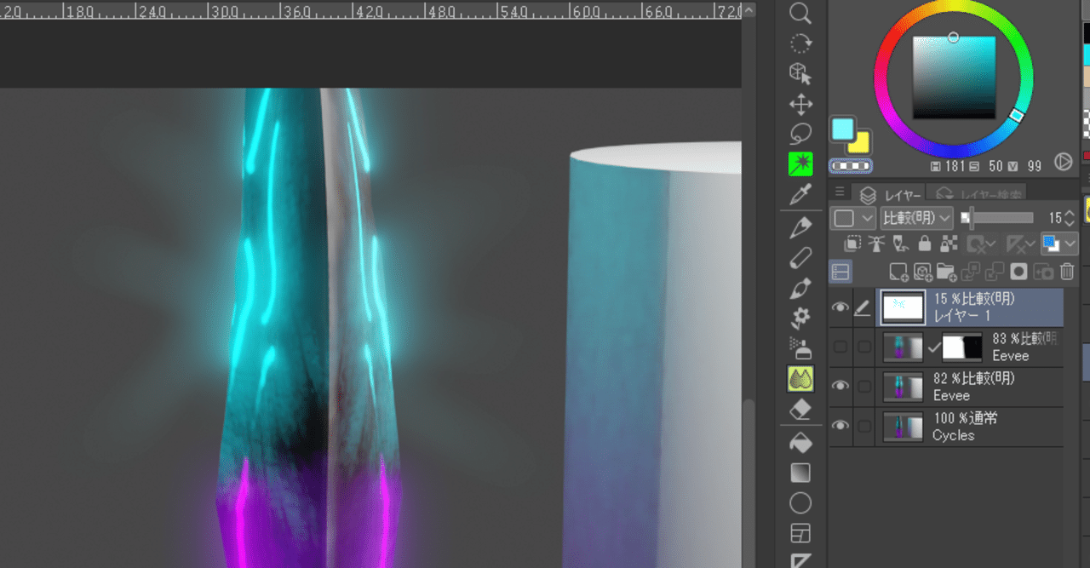This screenshot has width=1090, height=568.
Task: Open Layer palette hamburger menu
Action: pos(840,192)
